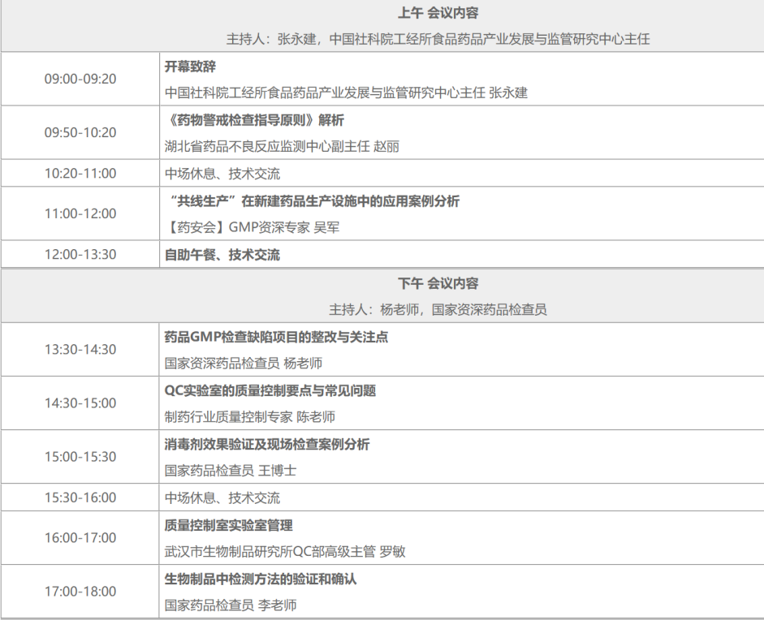Click the 下午 会议内容 header

(x=438, y=283)
